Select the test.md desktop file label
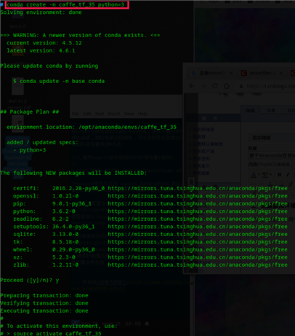Image resolution: width=295 pixels, height=336 pixels. click(x=17, y=26)
